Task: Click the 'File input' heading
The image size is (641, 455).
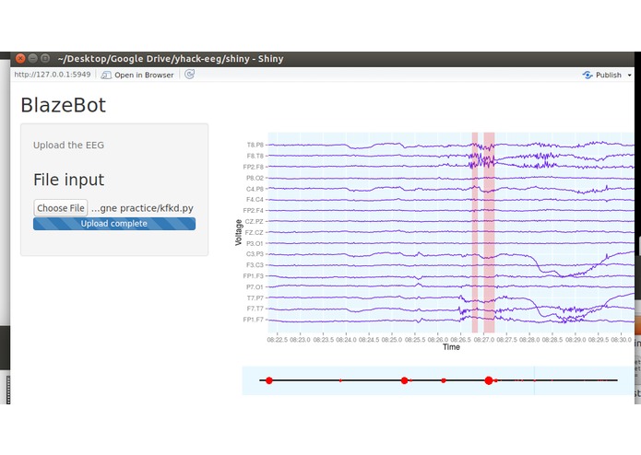Action: (68, 180)
